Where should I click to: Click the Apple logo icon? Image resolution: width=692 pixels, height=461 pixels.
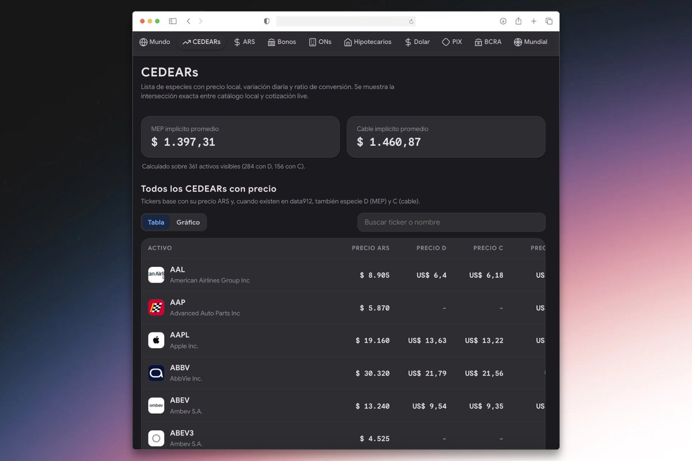156,341
